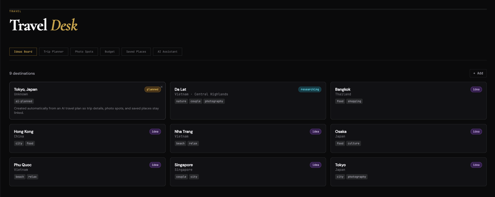Open the Phu Quoc destination card title
This screenshot has width=495, height=197.
point(23,165)
